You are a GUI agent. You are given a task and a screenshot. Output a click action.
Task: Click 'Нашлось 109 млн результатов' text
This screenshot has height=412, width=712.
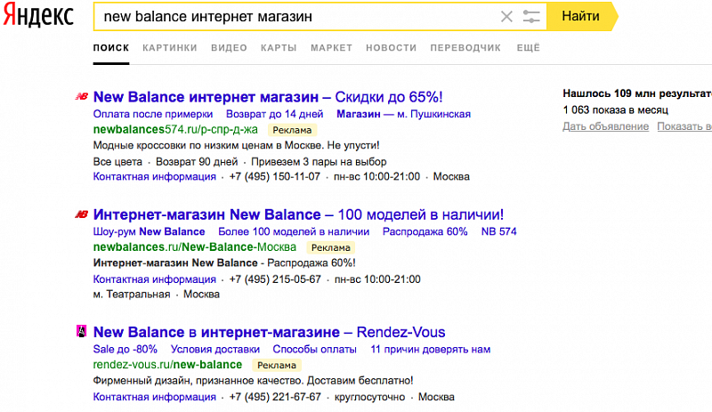[637, 94]
